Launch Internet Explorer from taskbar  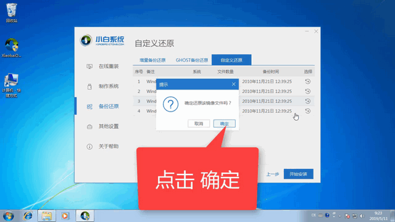pyautogui.click(x=28, y=216)
